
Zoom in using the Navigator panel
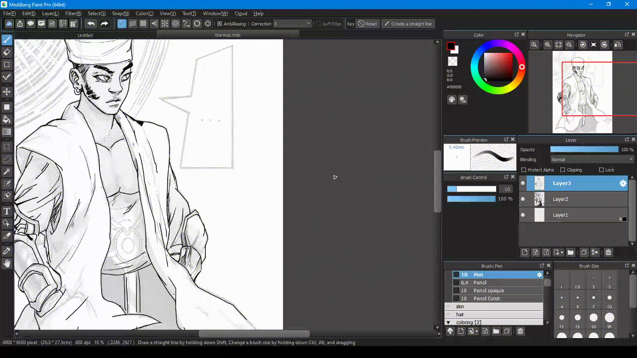coord(547,45)
